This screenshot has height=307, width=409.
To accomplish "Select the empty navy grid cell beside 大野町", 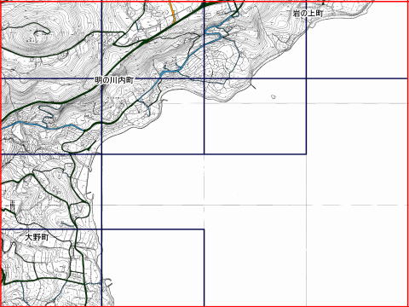I will [153, 268].
